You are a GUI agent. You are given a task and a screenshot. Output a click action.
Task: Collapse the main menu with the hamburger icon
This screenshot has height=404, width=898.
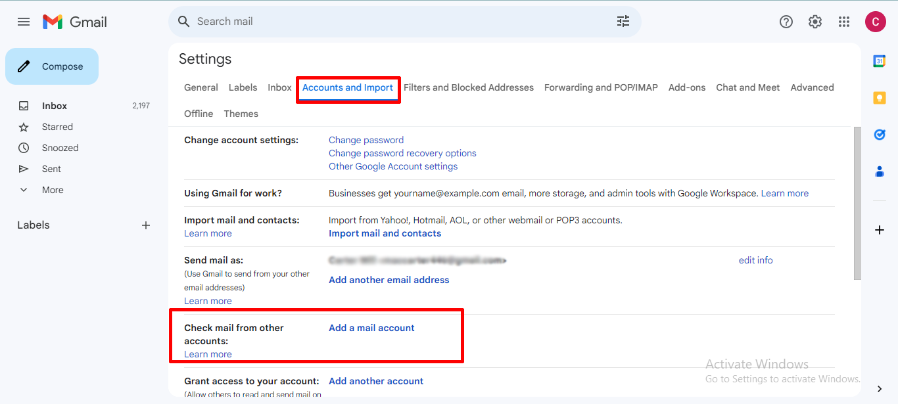tap(24, 21)
